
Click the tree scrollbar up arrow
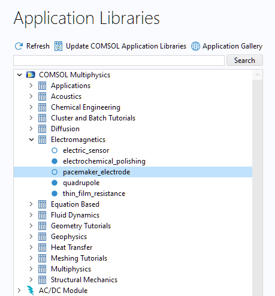[258, 75]
